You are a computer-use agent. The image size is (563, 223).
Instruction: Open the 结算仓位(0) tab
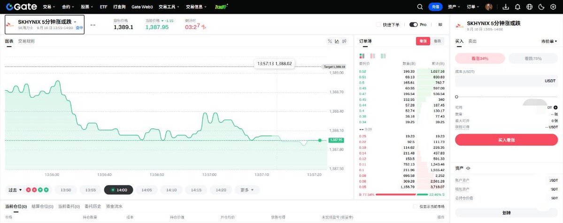point(42,207)
